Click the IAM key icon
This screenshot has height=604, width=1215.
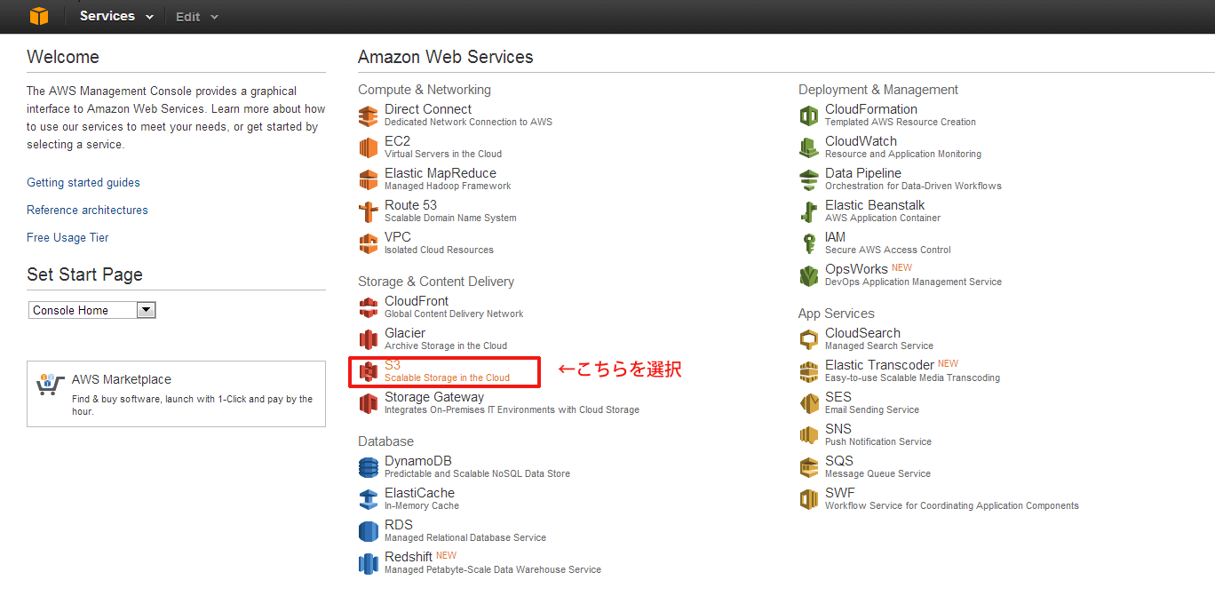(x=808, y=243)
